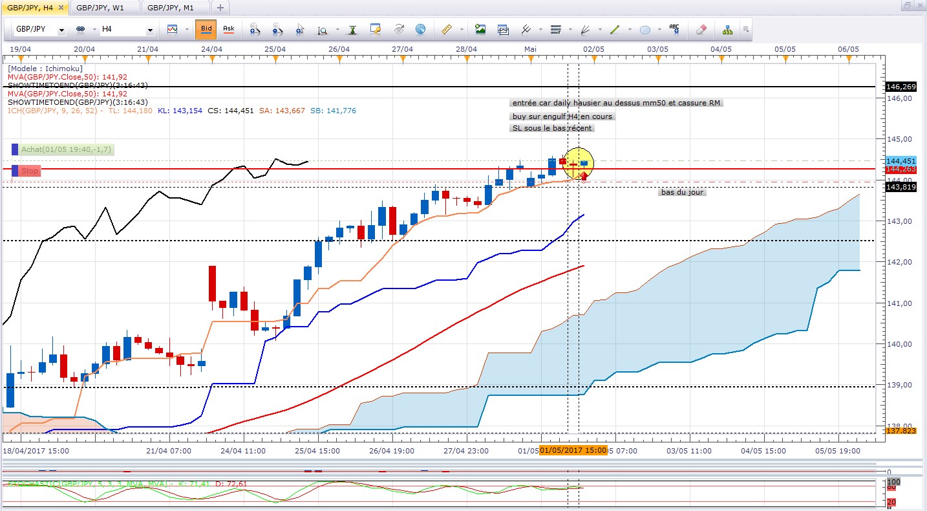Click the 24/04 date marker on top axis

tap(212, 49)
